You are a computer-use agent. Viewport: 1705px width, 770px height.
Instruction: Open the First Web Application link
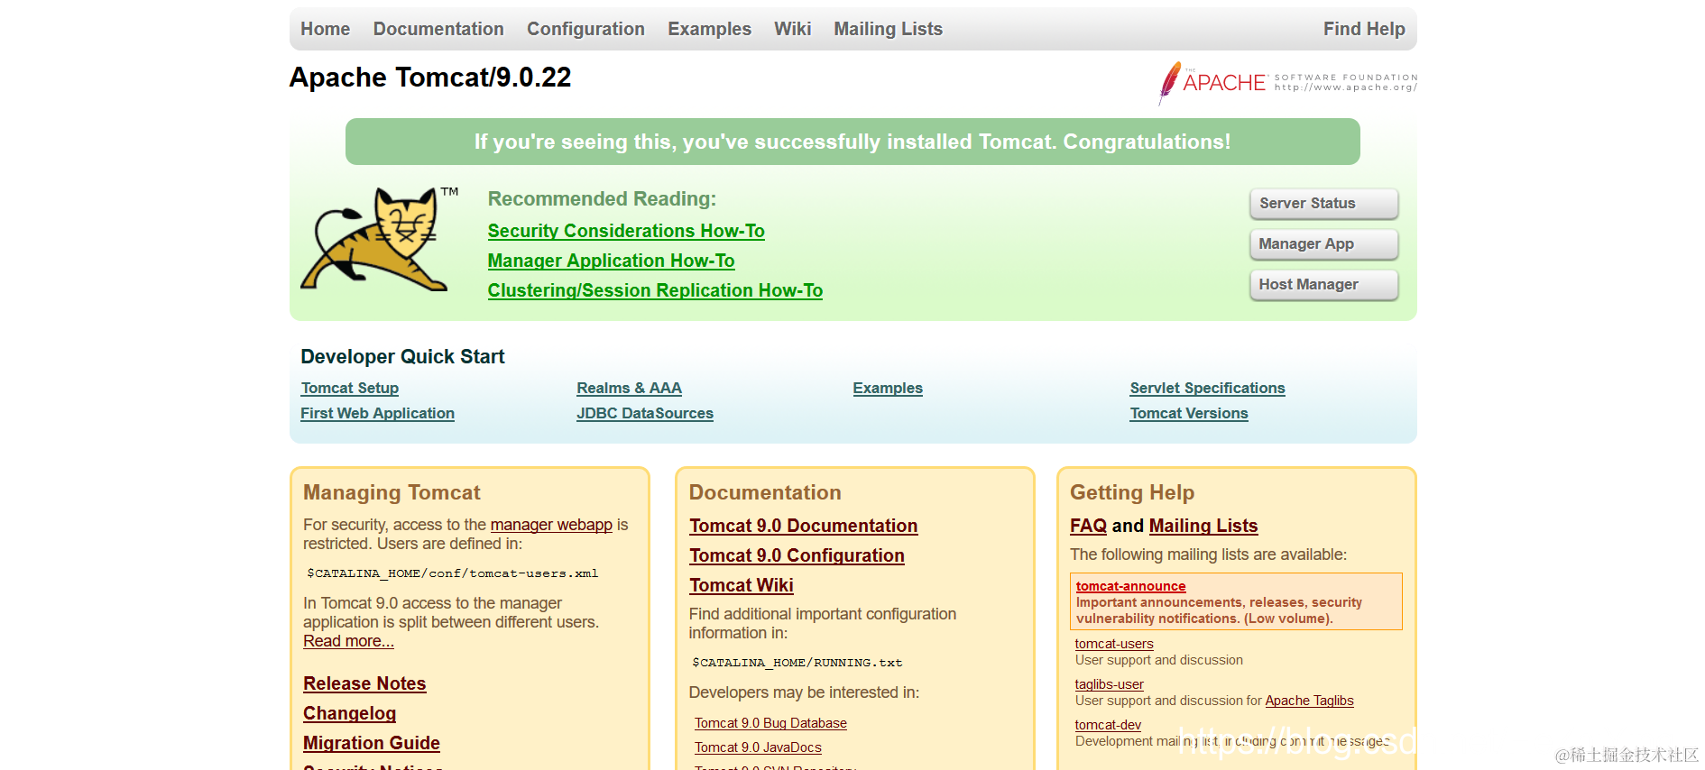[x=377, y=413]
